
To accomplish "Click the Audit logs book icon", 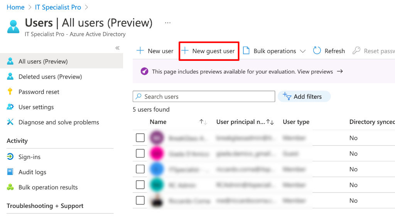I will tap(10, 172).
